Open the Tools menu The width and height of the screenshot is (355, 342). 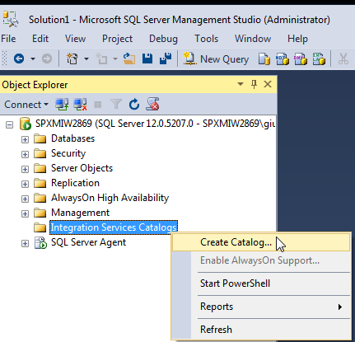coord(207,39)
